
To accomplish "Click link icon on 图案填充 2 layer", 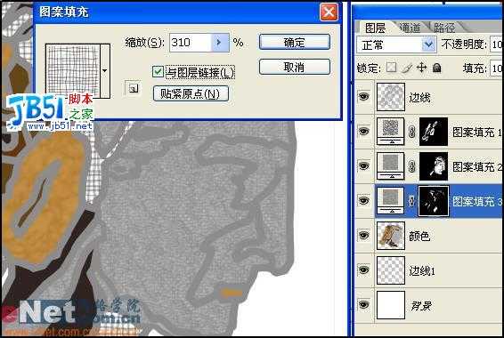I will click(411, 166).
